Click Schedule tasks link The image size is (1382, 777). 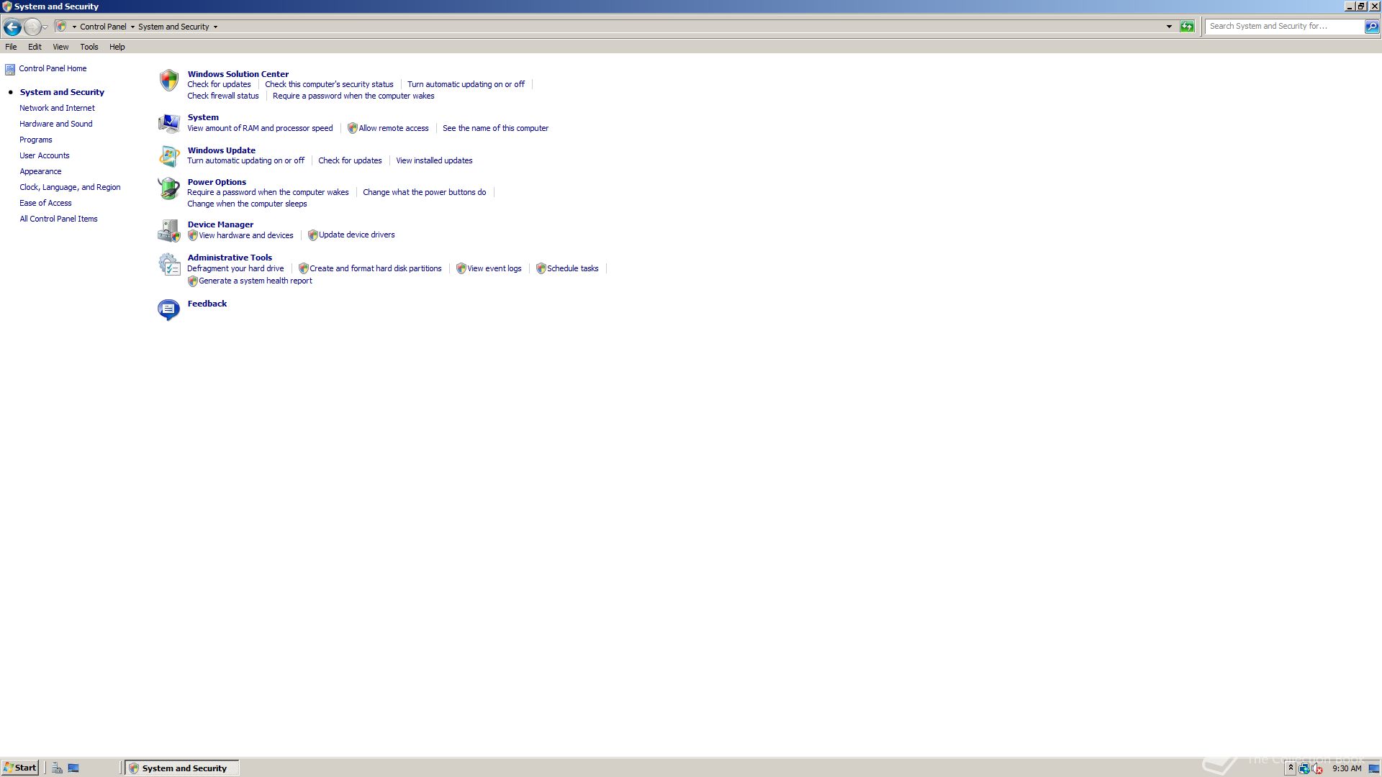coord(573,269)
